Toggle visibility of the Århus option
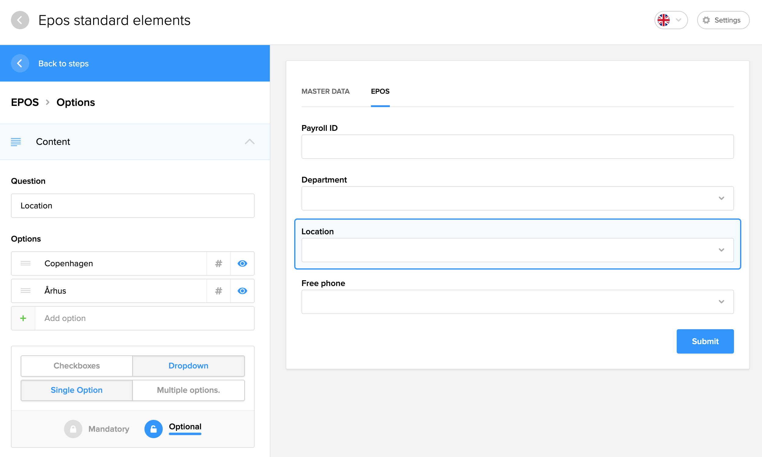 [242, 291]
